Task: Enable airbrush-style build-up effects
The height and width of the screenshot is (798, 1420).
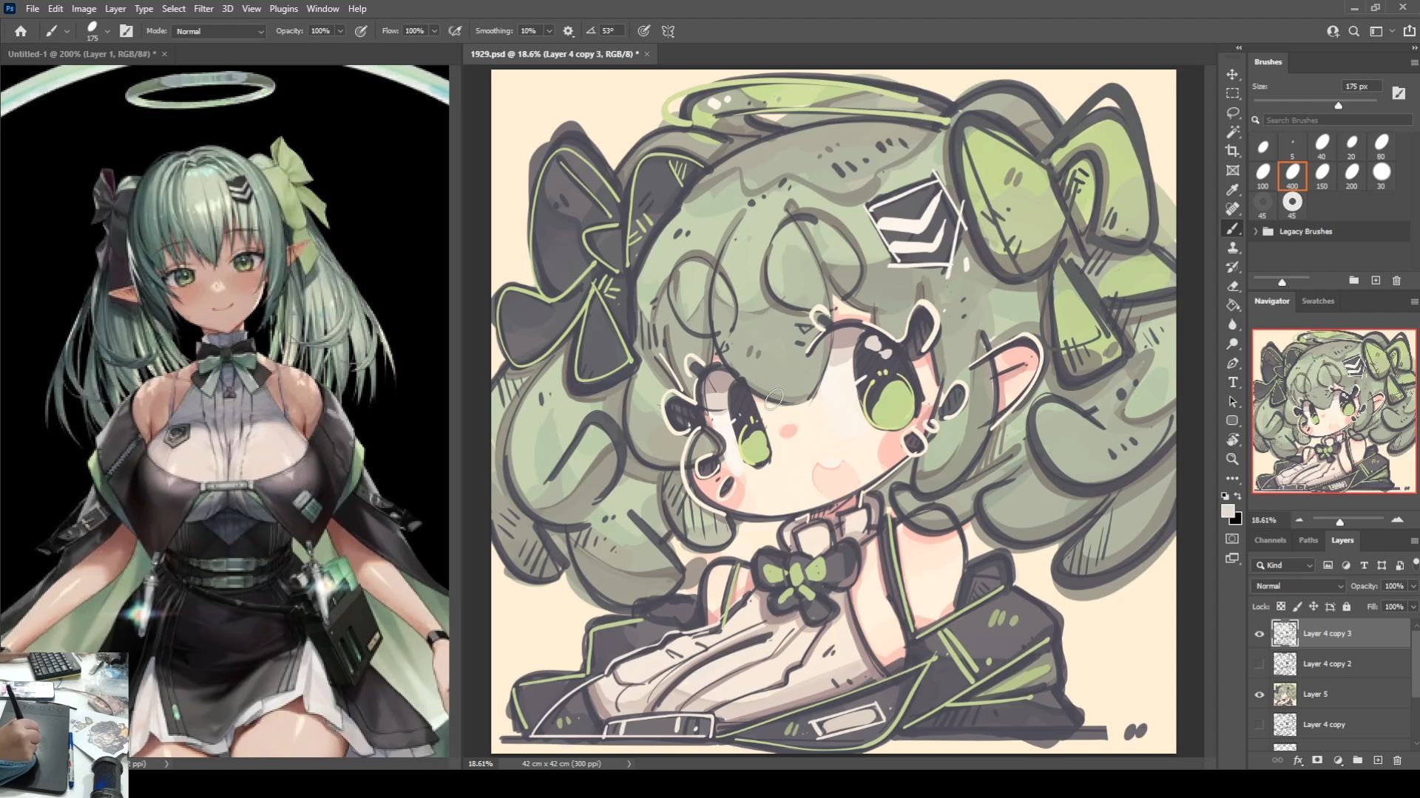Action: click(455, 31)
